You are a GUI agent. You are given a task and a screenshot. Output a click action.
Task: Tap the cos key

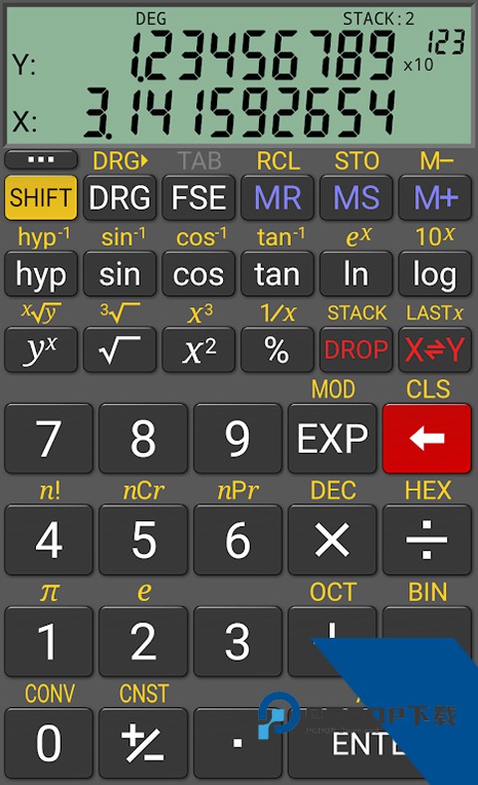pyautogui.click(x=198, y=274)
